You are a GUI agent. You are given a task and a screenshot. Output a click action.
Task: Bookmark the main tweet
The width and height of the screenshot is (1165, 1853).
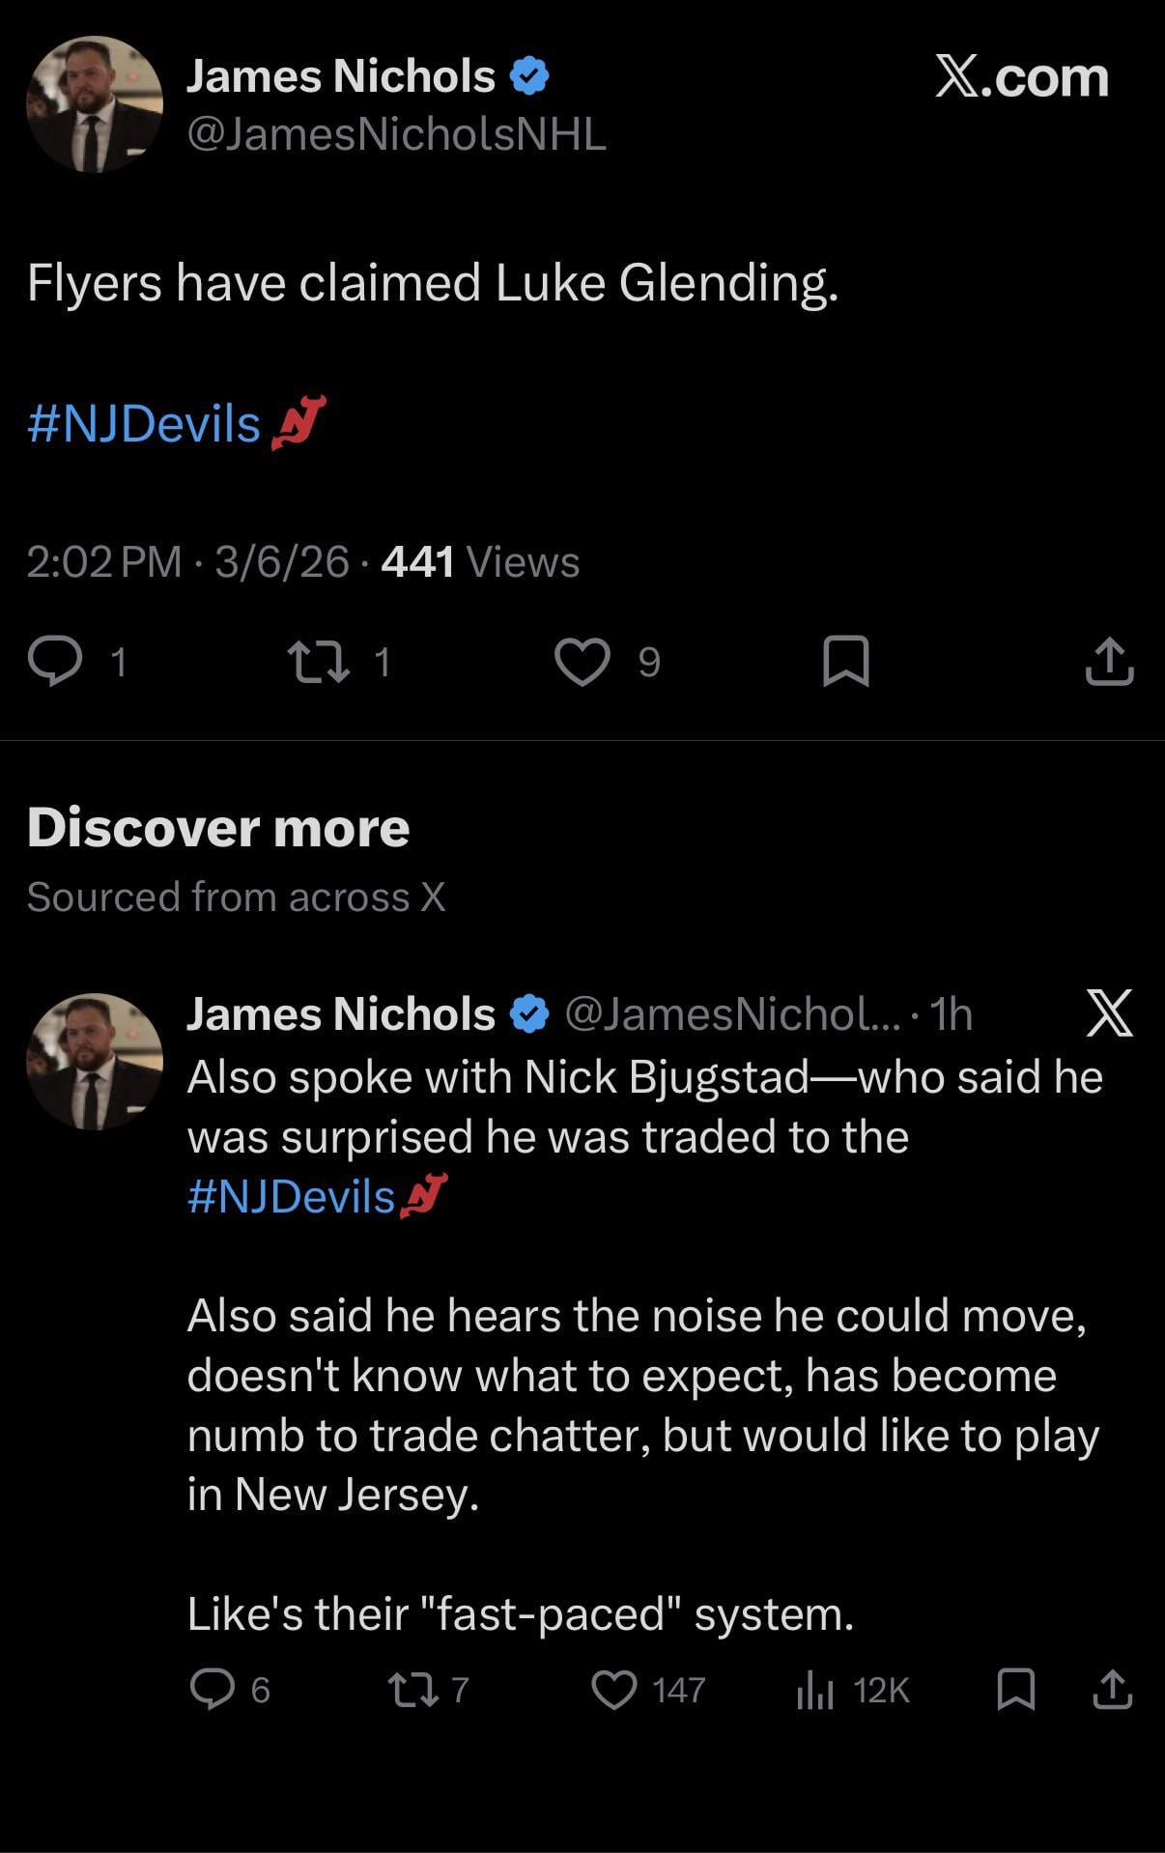[x=845, y=662]
